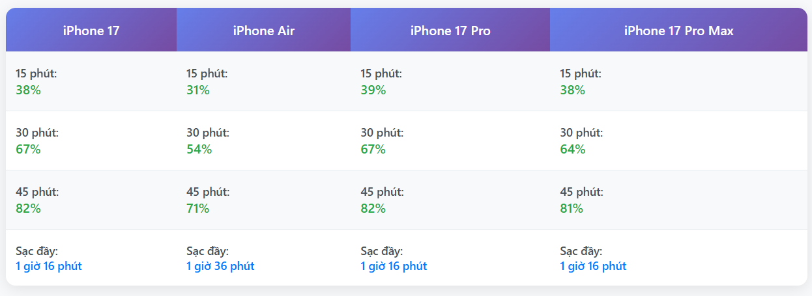Screen dimensions: 812x296
Task: Select the 71% value for iPhone Air
Action: tap(198, 208)
